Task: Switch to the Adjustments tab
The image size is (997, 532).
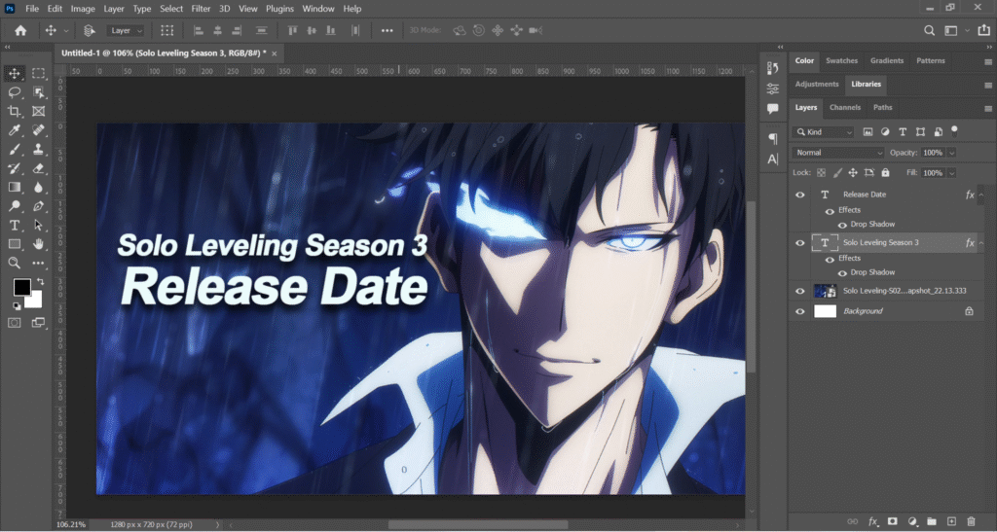Action: pos(817,85)
